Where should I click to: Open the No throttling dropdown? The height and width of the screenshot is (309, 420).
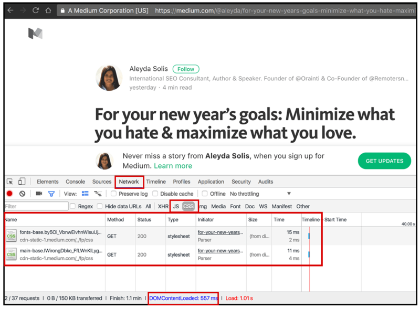pyautogui.click(x=260, y=194)
